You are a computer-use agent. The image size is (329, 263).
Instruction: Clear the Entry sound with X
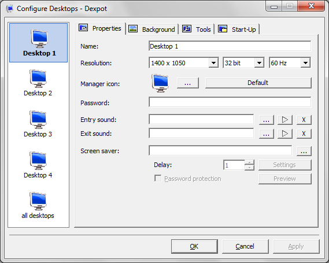[x=304, y=120]
